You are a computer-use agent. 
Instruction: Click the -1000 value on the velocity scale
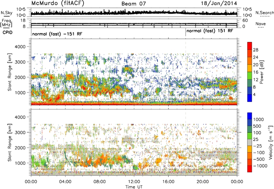coord(260,166)
